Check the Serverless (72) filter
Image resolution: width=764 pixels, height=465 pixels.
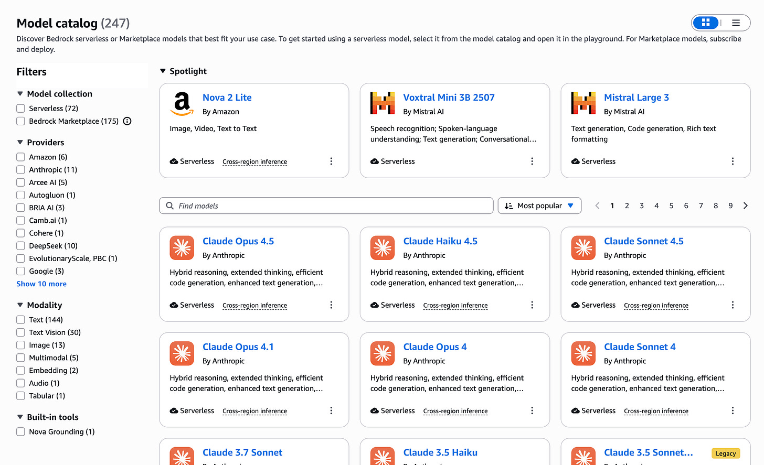(x=21, y=109)
